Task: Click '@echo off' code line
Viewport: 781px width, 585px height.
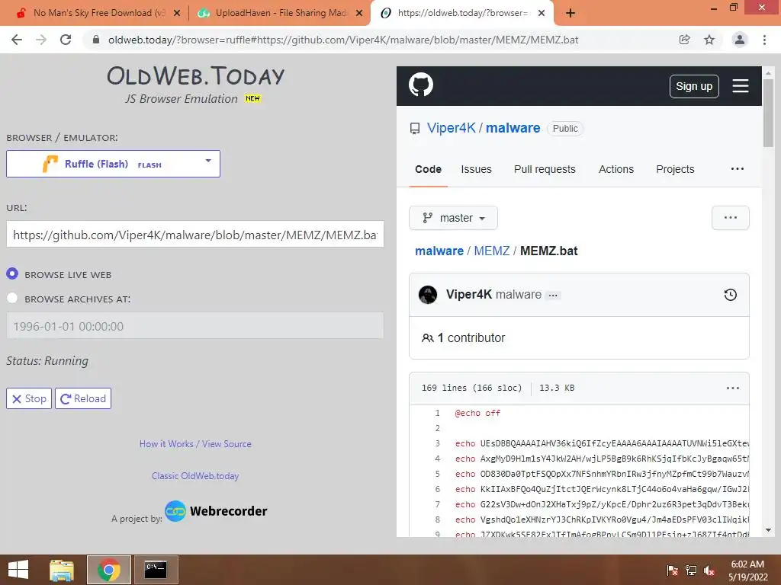Action: point(477,413)
